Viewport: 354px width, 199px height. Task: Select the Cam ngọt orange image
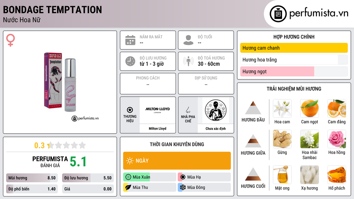pyautogui.click(x=309, y=108)
